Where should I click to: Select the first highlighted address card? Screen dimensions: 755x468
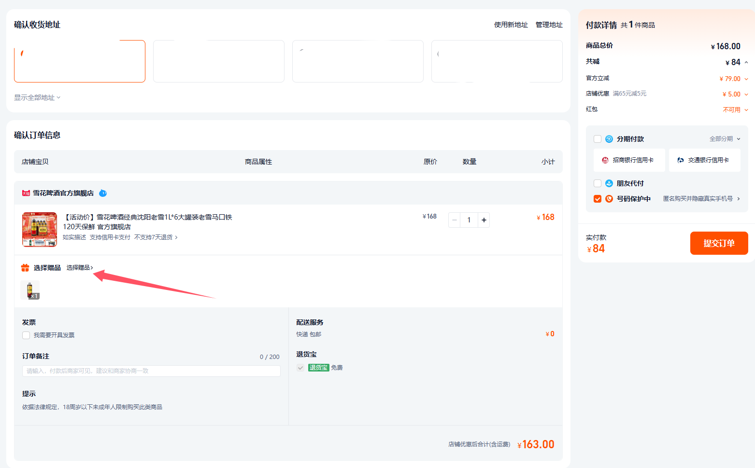(80, 61)
